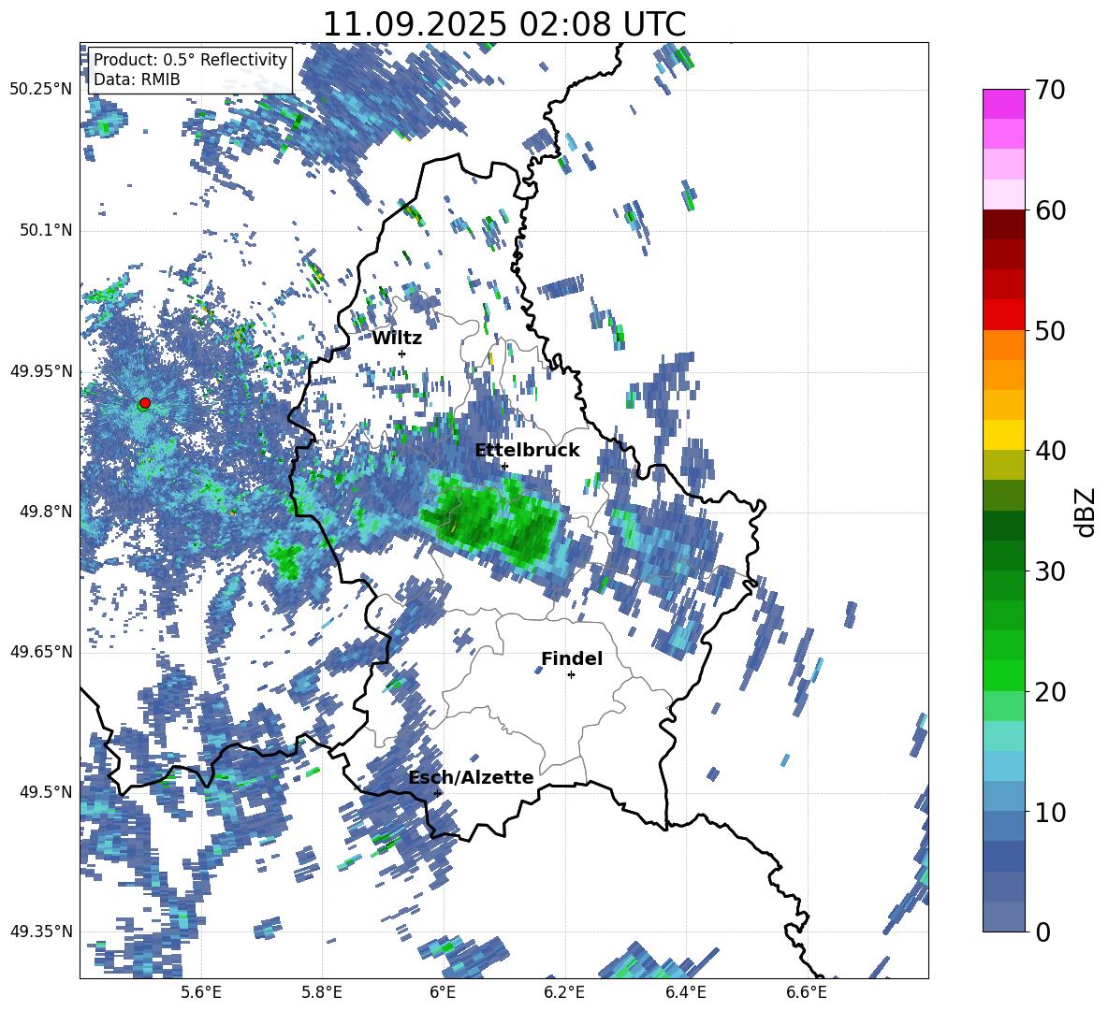Screen dimensions: 1108x1011
Task: Click the 6.6°E longitude label
Action: [807, 992]
